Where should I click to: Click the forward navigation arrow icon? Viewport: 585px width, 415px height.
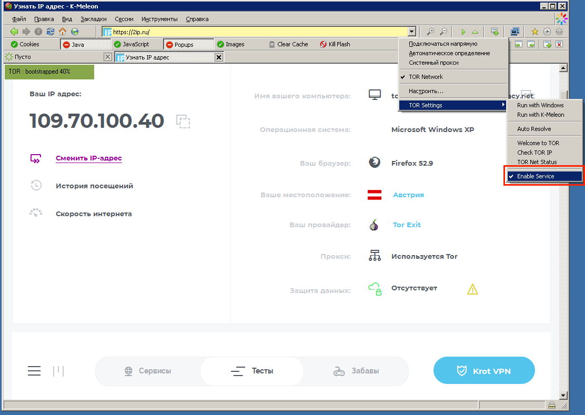26,32
